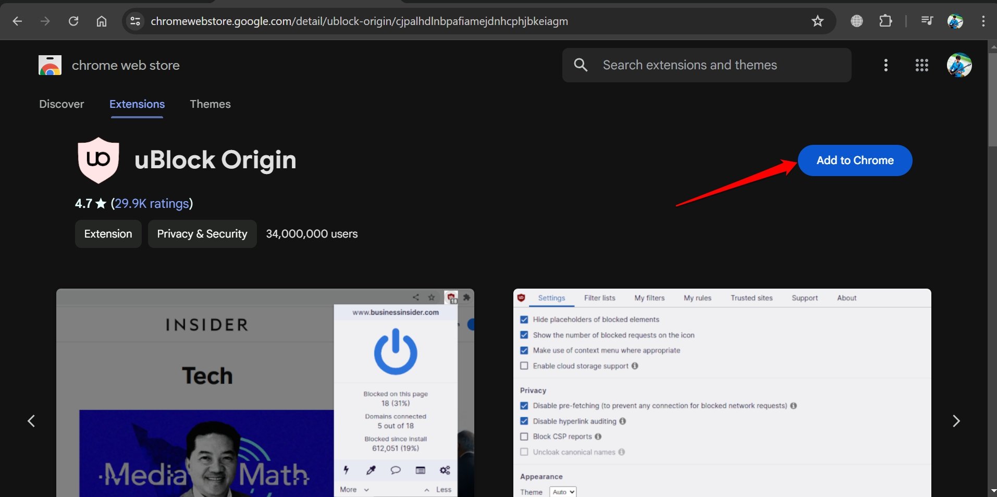Open Chrome's three-dot main menu
Image resolution: width=997 pixels, height=497 pixels.
pyautogui.click(x=983, y=21)
